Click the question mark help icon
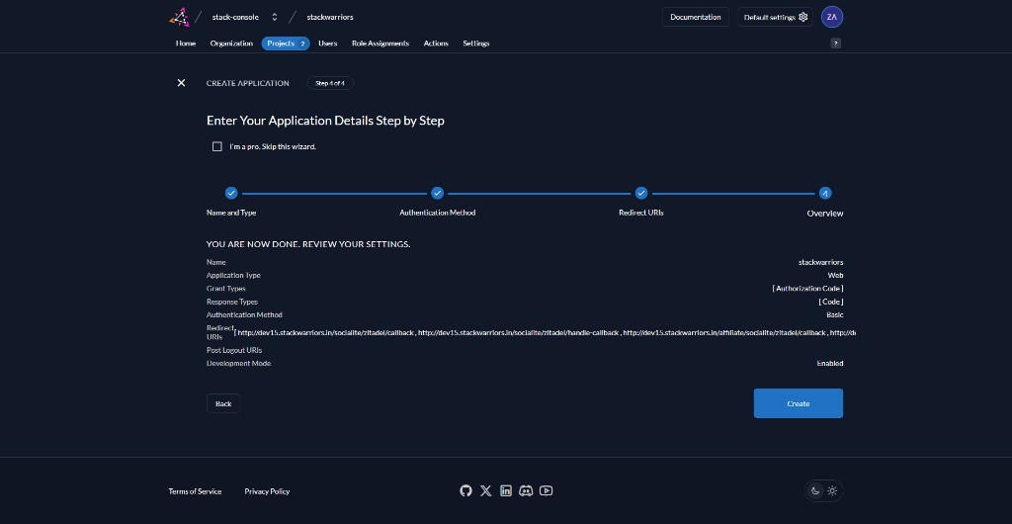This screenshot has width=1012, height=524. point(836,44)
